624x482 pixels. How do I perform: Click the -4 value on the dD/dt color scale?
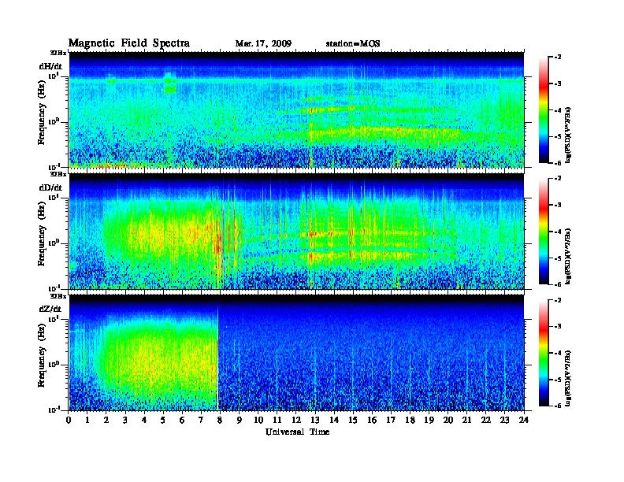(558, 232)
